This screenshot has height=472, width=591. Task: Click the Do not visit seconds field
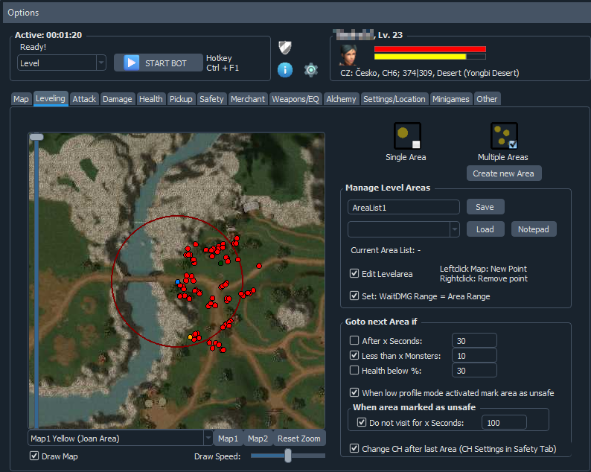pyautogui.click(x=504, y=423)
